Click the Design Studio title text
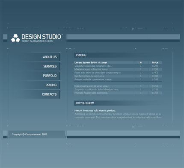The image size is (184, 168). pos(41,37)
